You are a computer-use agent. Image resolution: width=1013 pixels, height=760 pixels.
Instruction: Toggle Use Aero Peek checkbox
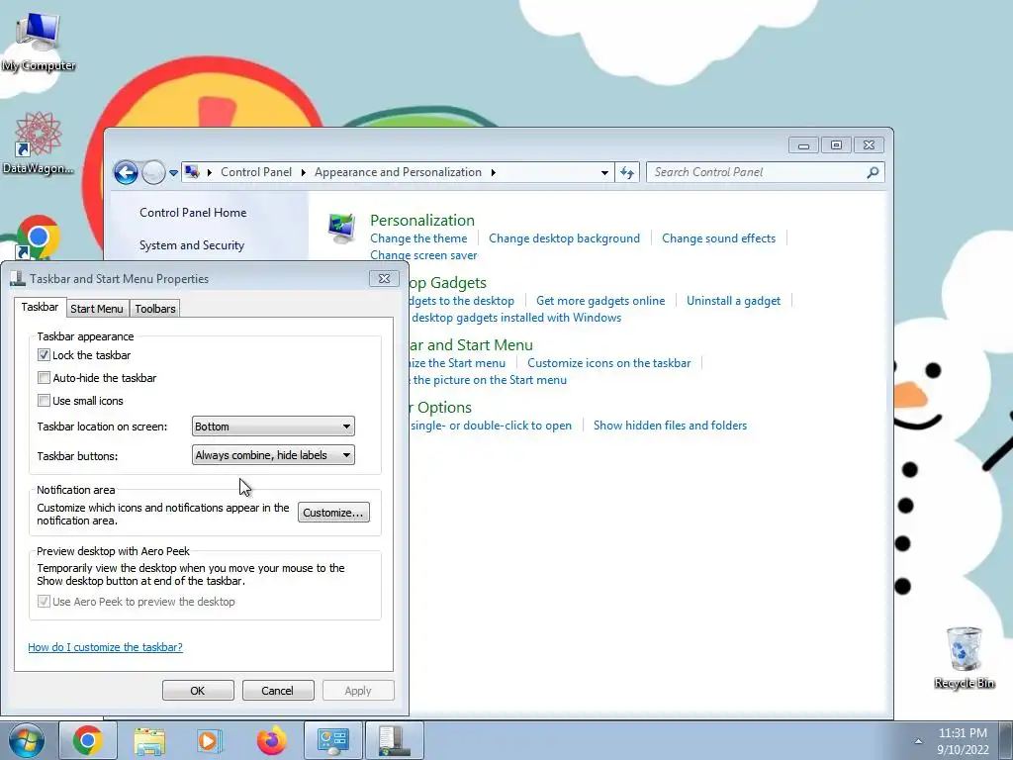point(44,602)
